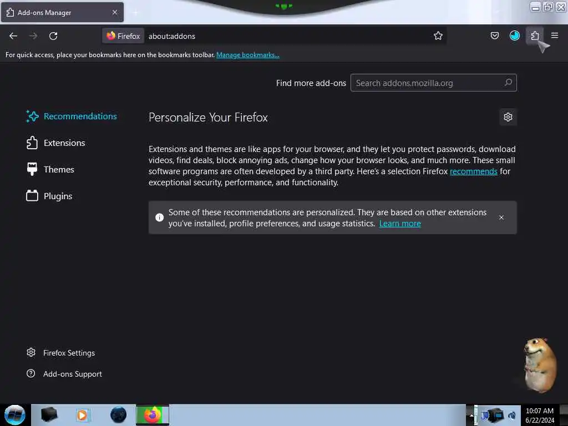The height and width of the screenshot is (426, 568).
Task: Click the volume tray icon
Action: [512, 415]
